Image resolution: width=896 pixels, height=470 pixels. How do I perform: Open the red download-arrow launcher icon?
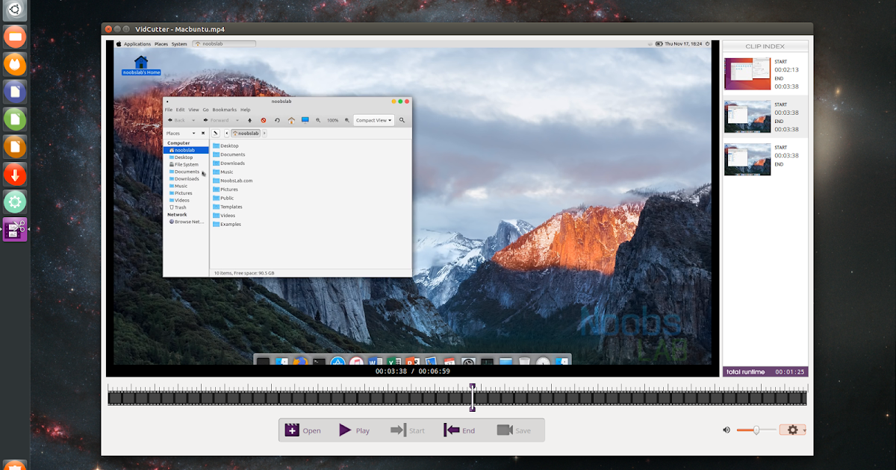(15, 175)
